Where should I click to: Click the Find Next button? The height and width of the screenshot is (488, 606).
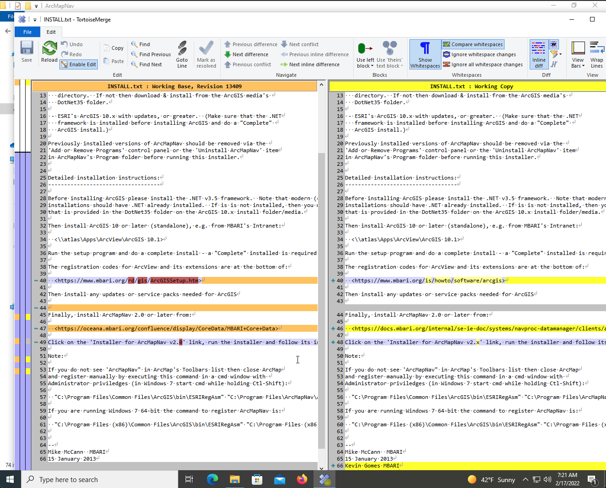click(x=147, y=64)
